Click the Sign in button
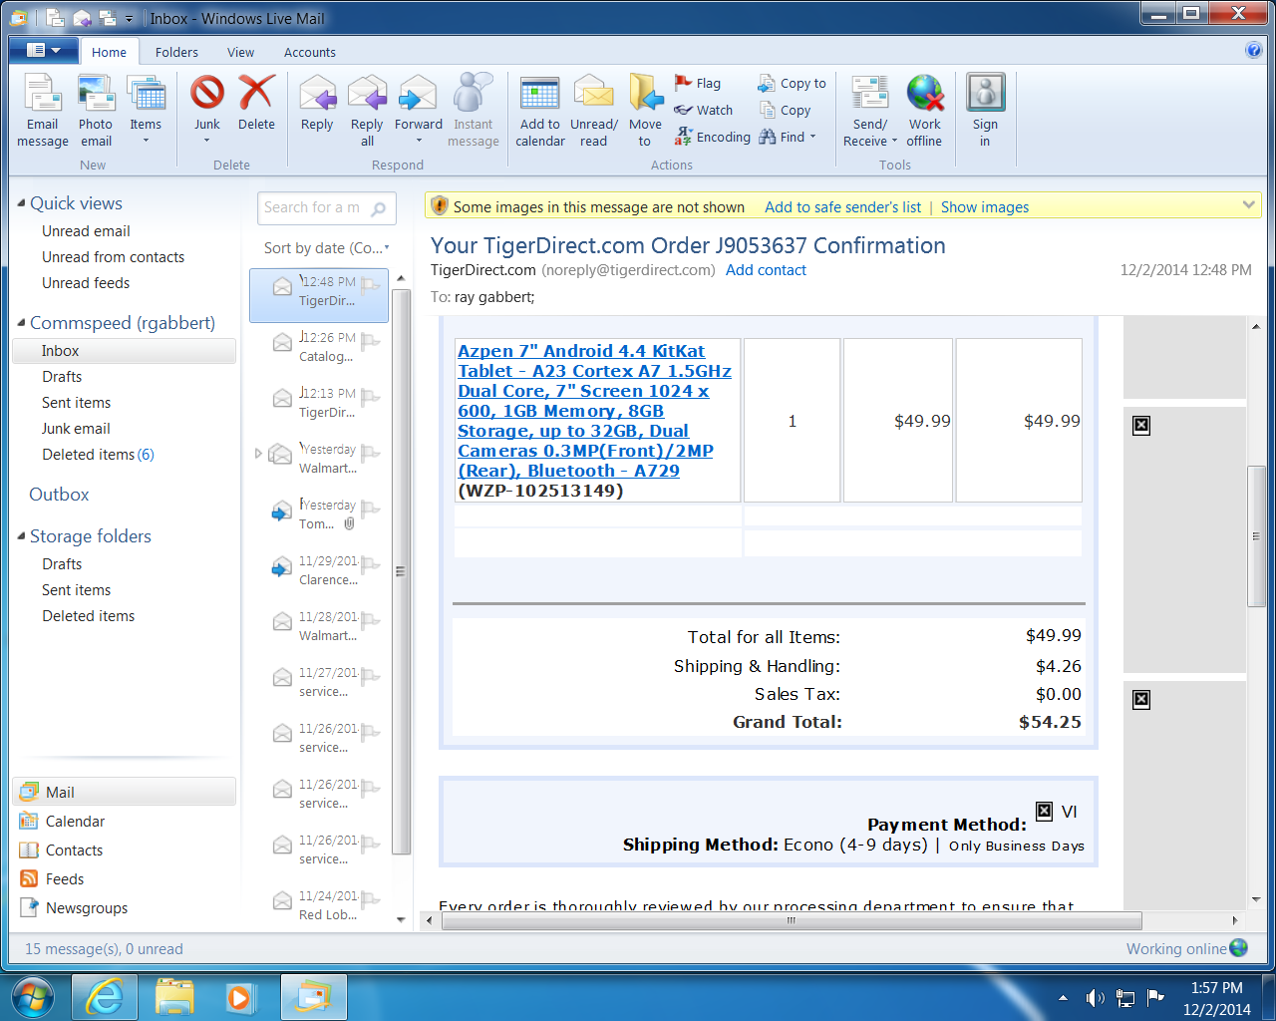This screenshot has width=1276, height=1021. coord(985,112)
